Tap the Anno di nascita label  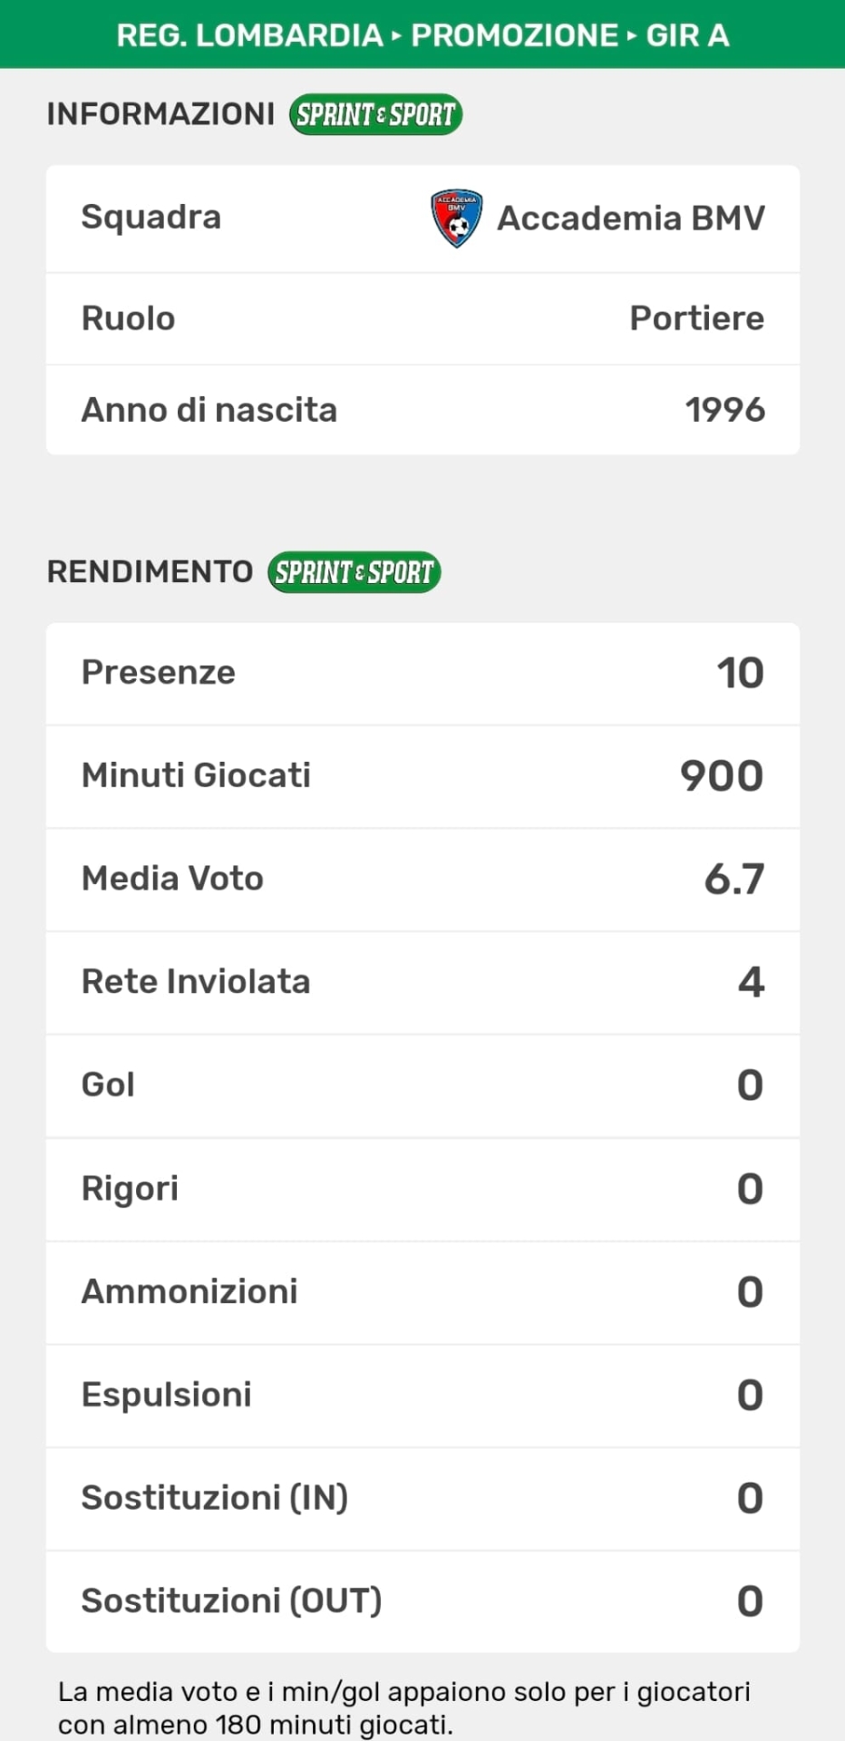209,410
